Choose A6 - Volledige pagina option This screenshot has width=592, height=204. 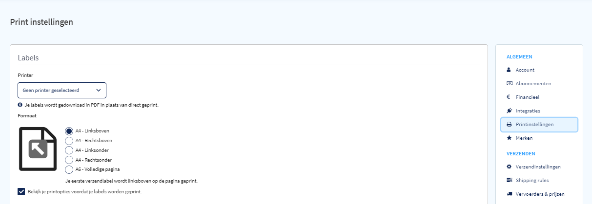click(x=69, y=169)
